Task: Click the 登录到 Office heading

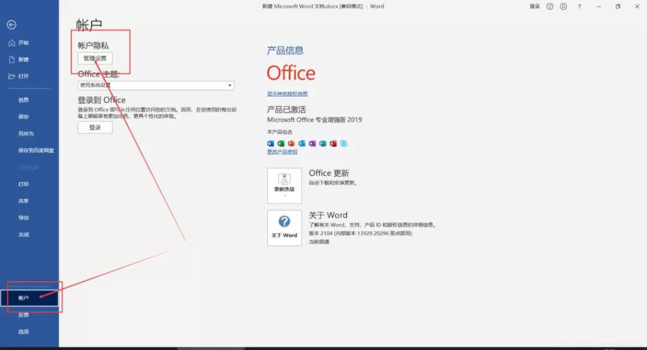Action: pos(102,100)
